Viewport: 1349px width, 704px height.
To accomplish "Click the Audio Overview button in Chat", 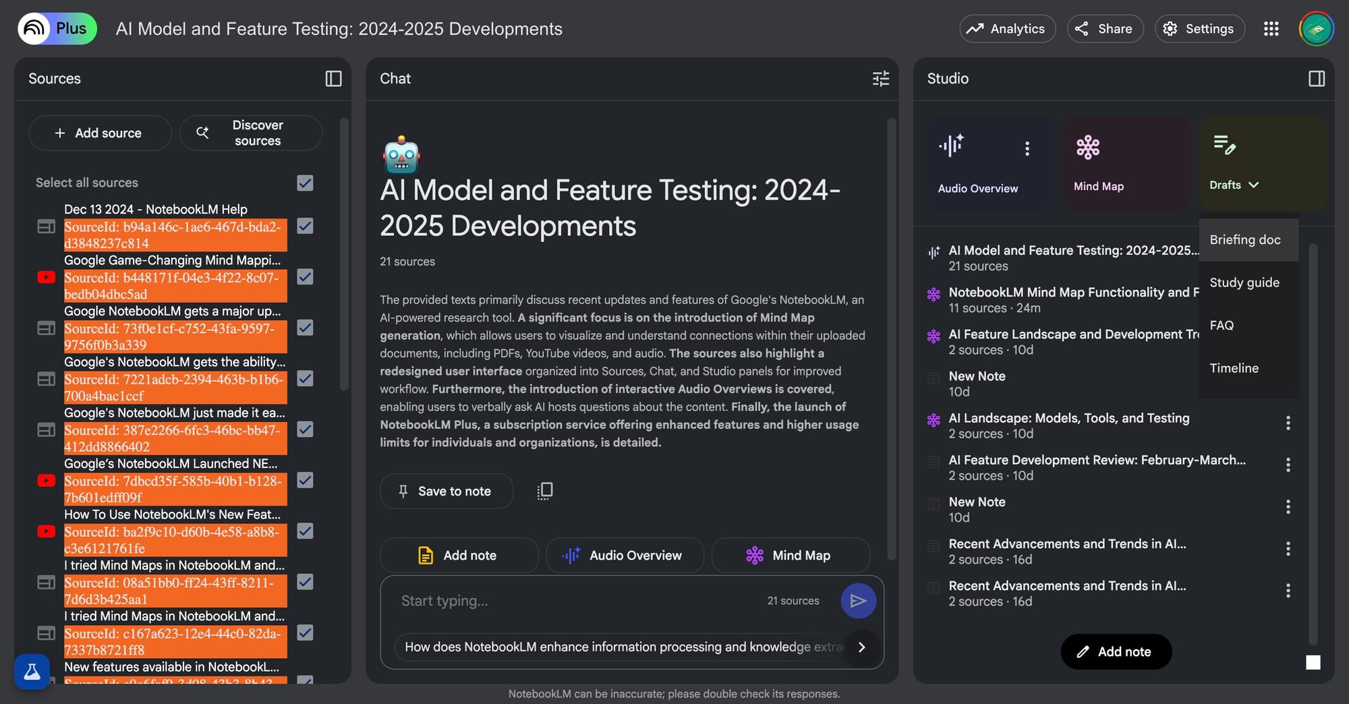I will (x=625, y=556).
